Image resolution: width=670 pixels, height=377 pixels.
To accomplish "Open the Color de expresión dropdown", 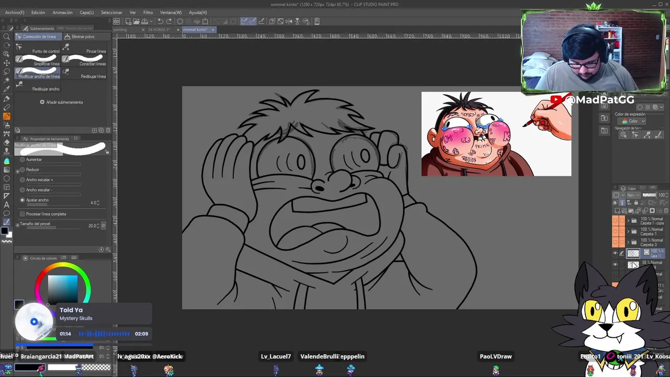I will tap(633, 121).
